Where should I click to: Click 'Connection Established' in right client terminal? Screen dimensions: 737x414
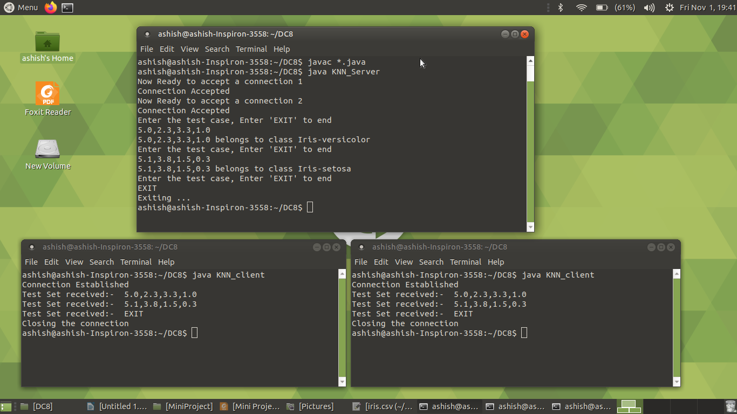point(405,285)
